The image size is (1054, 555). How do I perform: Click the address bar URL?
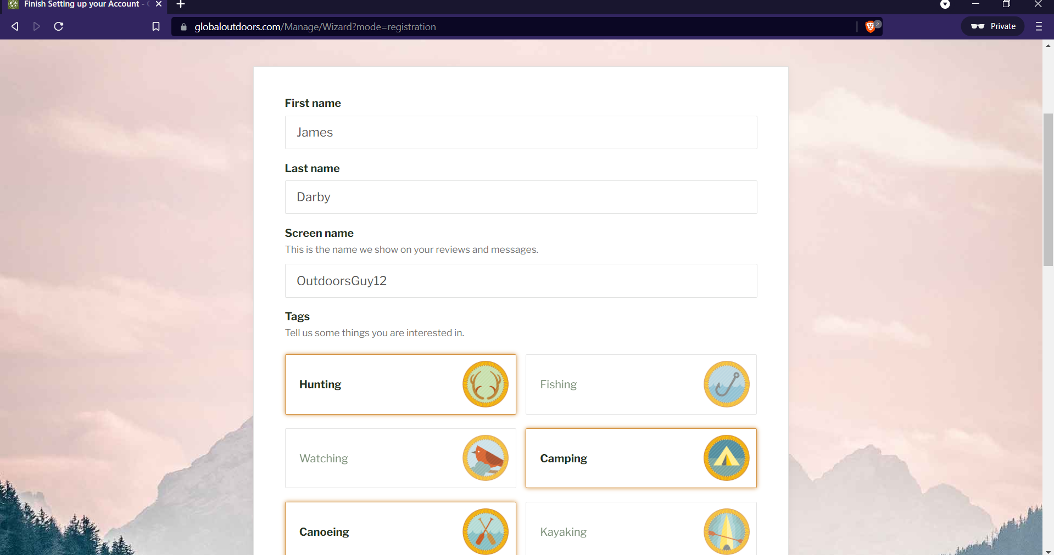[x=315, y=27]
